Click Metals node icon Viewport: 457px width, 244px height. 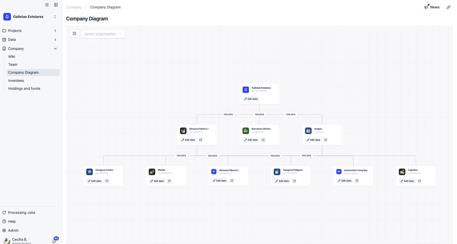click(152, 172)
